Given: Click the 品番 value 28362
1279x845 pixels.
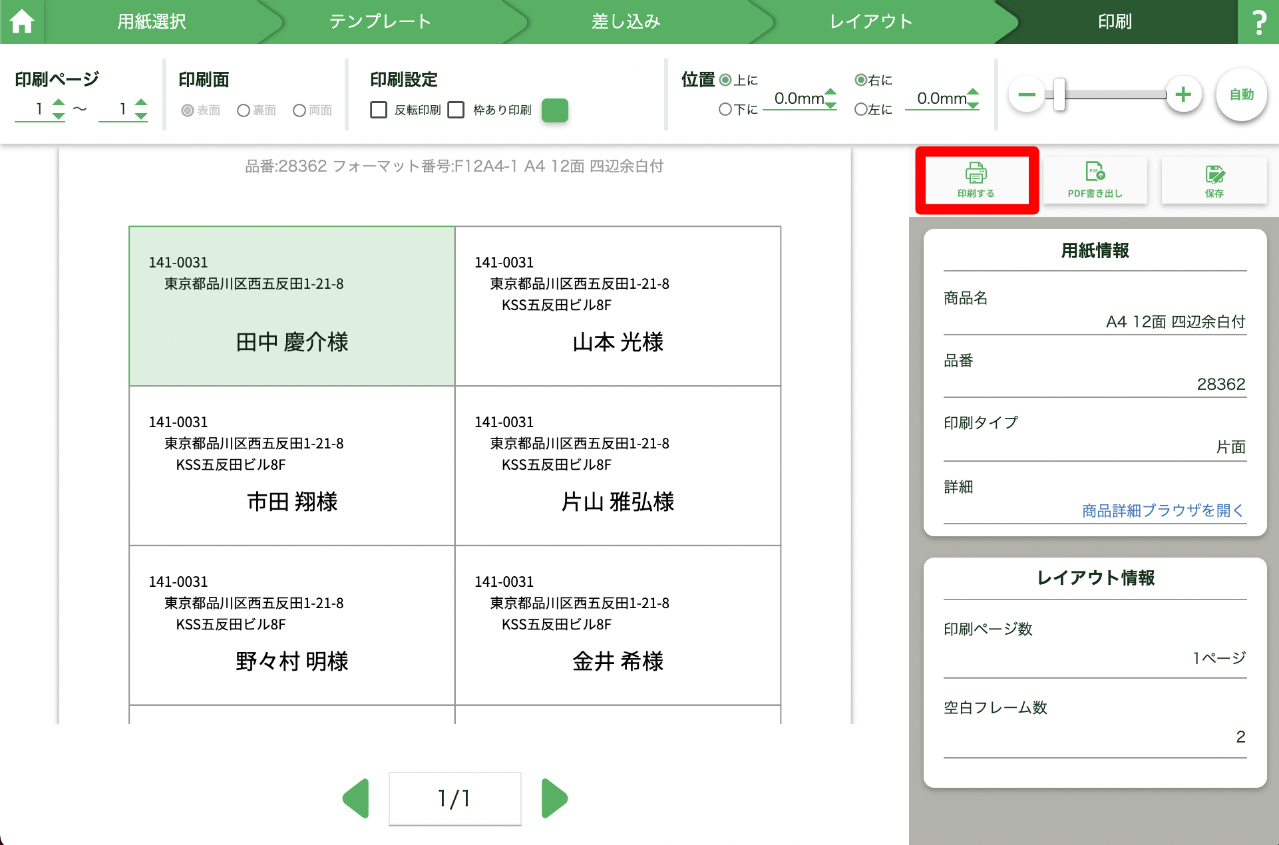Looking at the screenshot, I should (1220, 384).
